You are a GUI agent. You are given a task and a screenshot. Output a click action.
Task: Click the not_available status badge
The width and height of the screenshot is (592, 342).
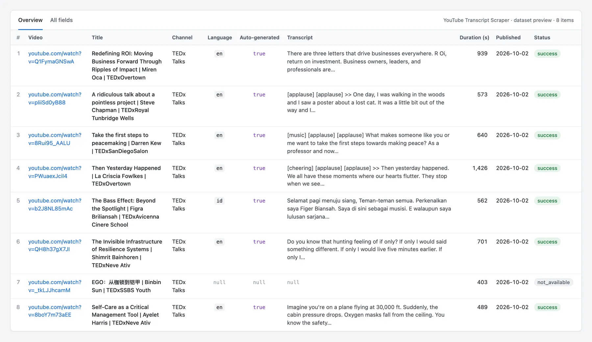tap(554, 282)
